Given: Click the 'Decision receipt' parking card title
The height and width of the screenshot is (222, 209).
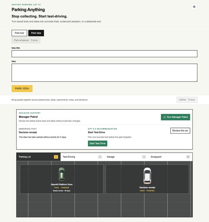Looking at the screenshot, I should pos(147,188).
